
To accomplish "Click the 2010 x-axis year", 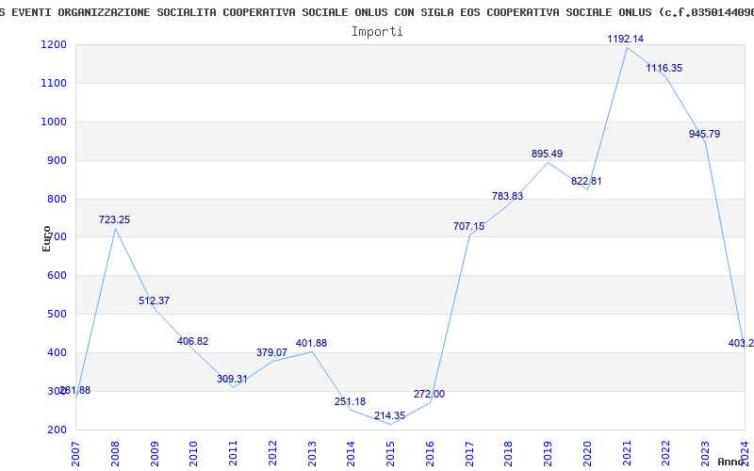I will point(194,454).
